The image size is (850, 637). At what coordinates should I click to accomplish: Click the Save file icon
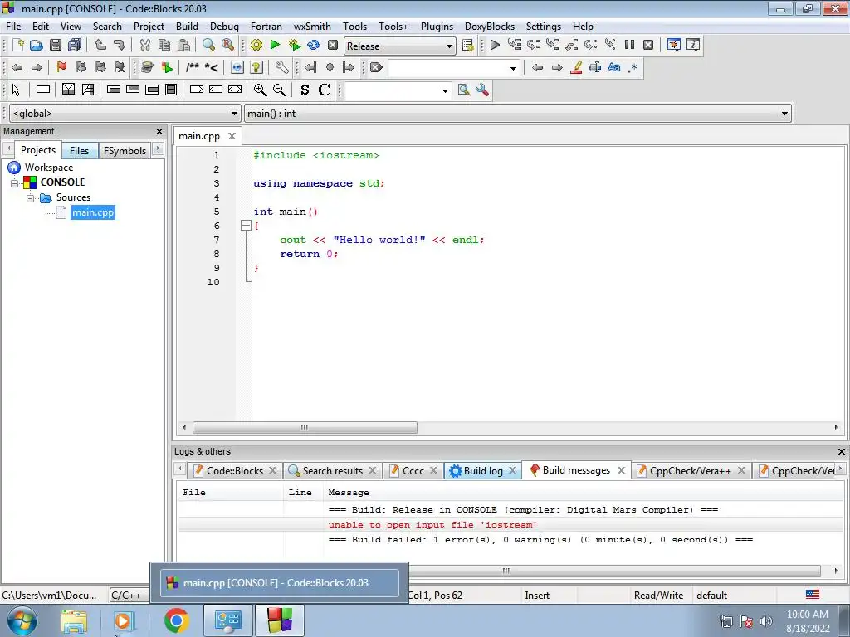(x=56, y=45)
